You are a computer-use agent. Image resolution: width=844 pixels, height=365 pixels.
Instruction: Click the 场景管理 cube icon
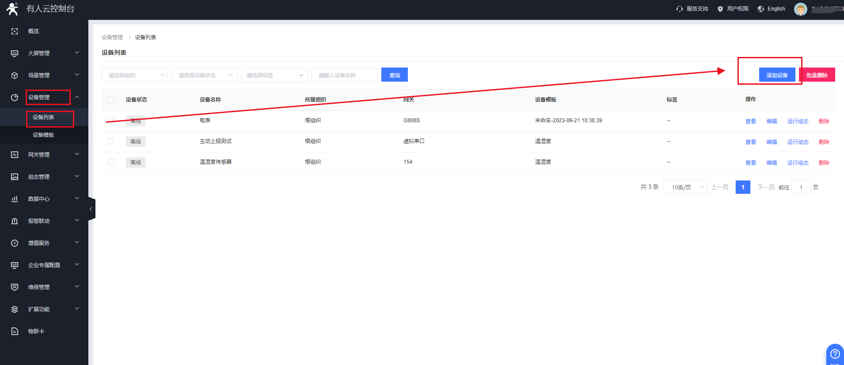(x=15, y=75)
